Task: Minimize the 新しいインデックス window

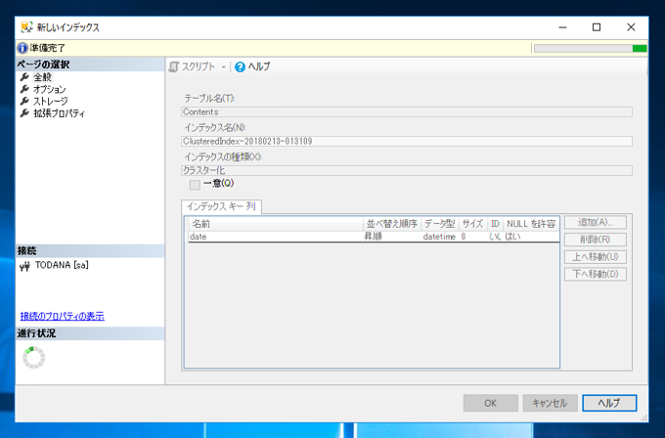Action: [562, 27]
